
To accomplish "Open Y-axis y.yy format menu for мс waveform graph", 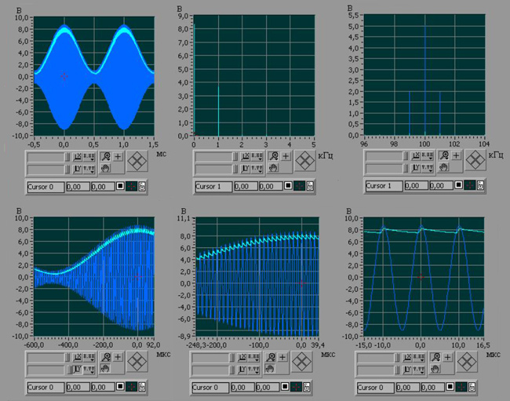I will [x=89, y=169].
